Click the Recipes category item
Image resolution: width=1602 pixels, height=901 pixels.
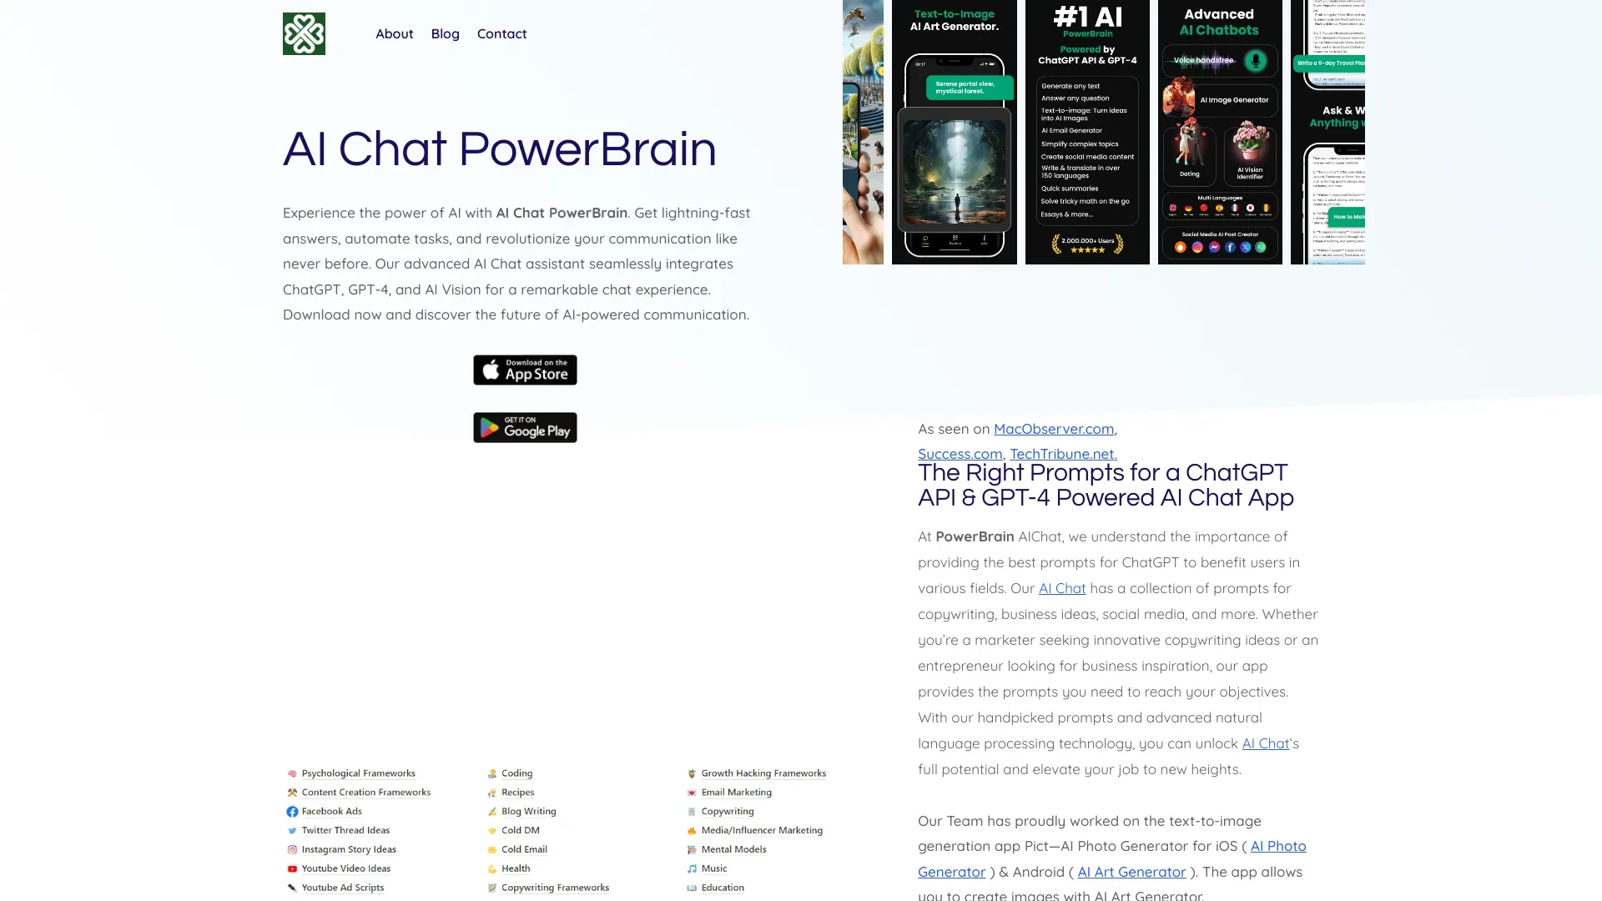[518, 792]
